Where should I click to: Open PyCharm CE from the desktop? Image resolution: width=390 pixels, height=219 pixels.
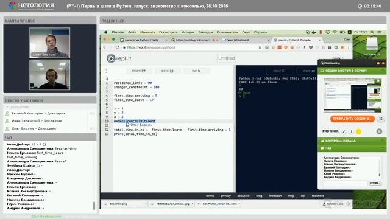click(x=372, y=46)
